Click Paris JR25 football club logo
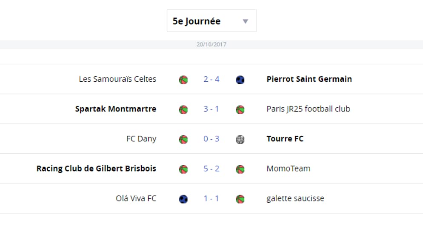423x238 pixels. tap(240, 109)
